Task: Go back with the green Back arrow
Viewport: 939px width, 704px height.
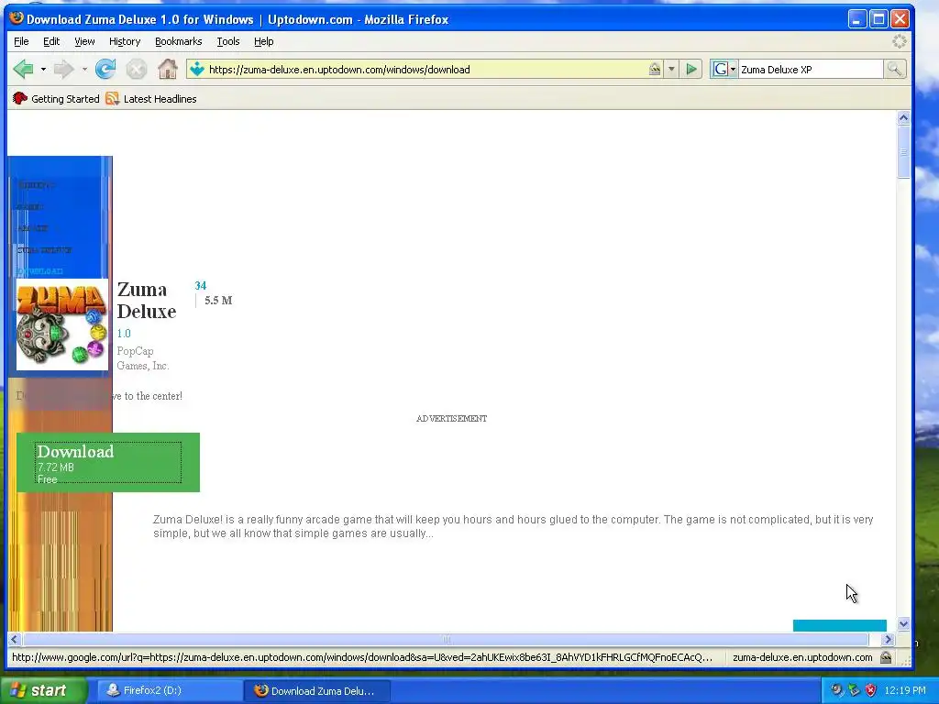Action: click(23, 70)
